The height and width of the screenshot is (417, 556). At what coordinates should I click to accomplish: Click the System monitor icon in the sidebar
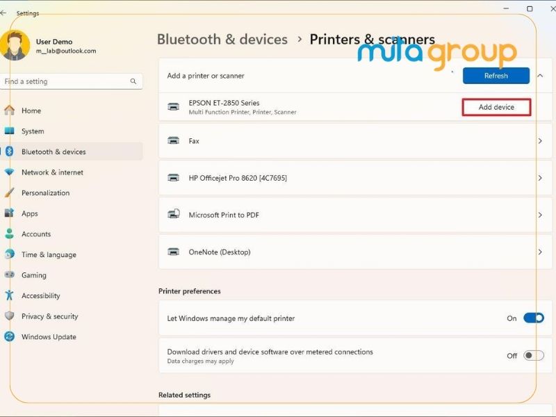(10, 131)
